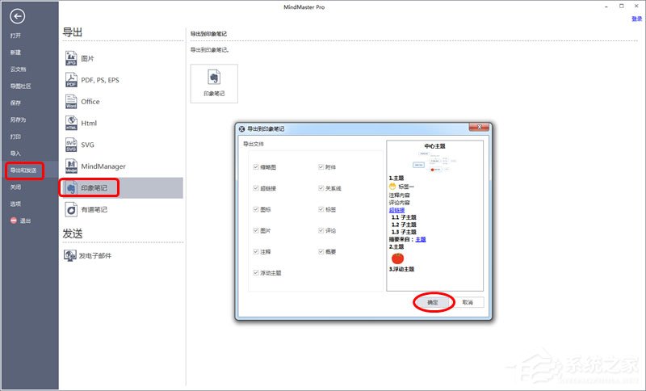The width and height of the screenshot is (646, 391).
Task: Go to 云文档 in sidebar
Action: pyautogui.click(x=18, y=69)
